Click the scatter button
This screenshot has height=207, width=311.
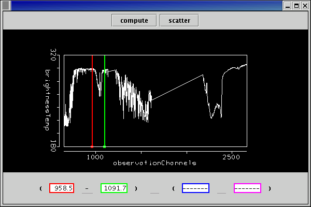179,20
